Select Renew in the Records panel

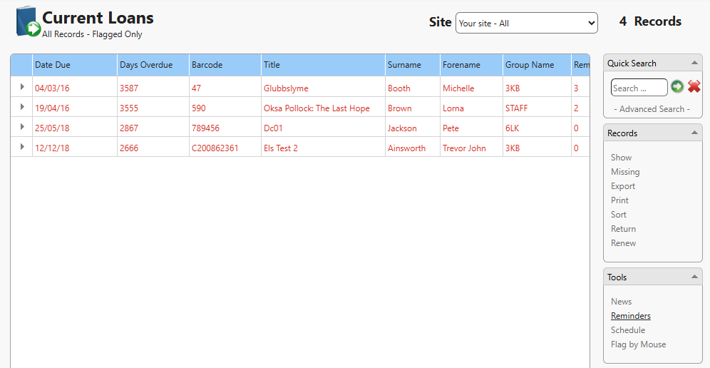coord(623,243)
